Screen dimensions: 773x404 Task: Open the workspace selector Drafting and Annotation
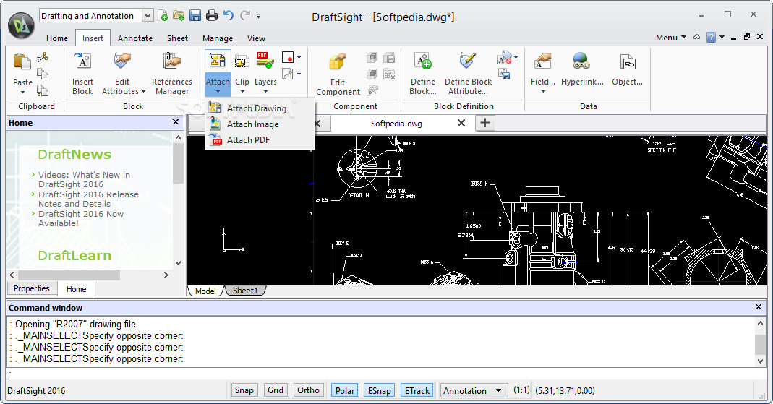point(96,16)
